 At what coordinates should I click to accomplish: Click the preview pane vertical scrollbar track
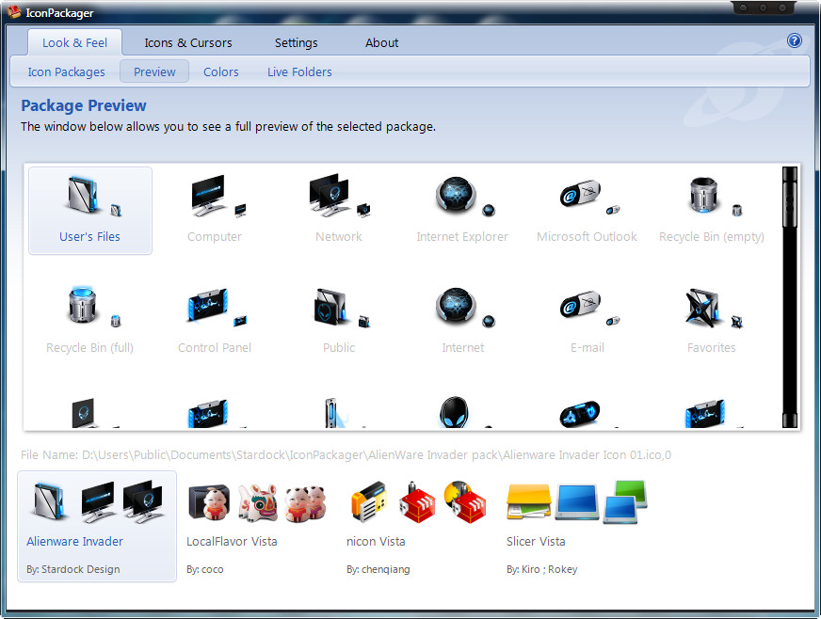[790, 319]
